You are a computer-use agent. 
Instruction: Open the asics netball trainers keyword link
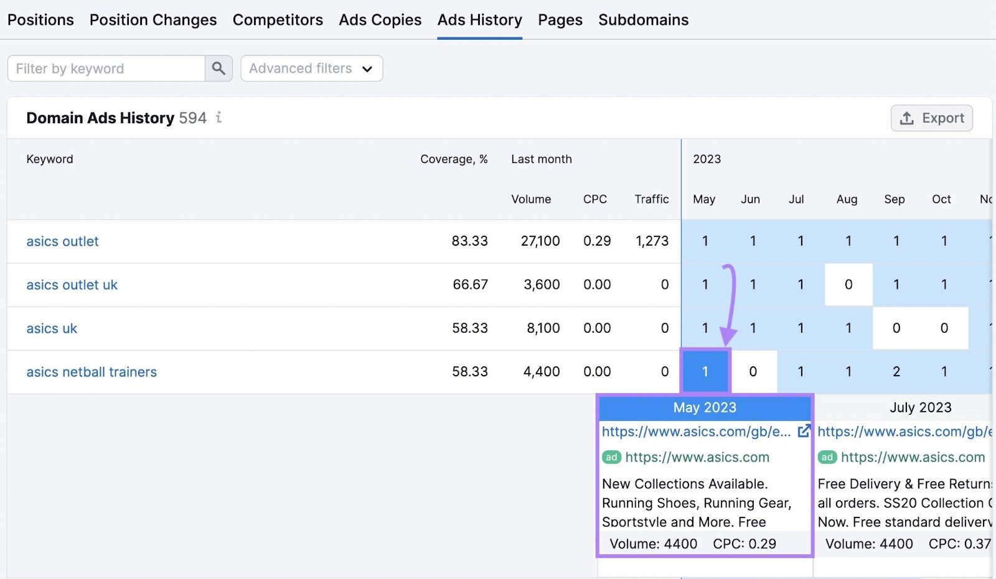click(91, 371)
